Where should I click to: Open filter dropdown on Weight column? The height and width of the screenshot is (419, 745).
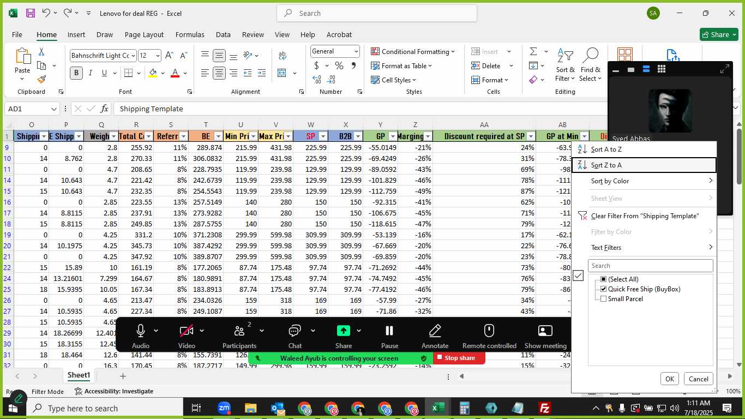(x=113, y=136)
